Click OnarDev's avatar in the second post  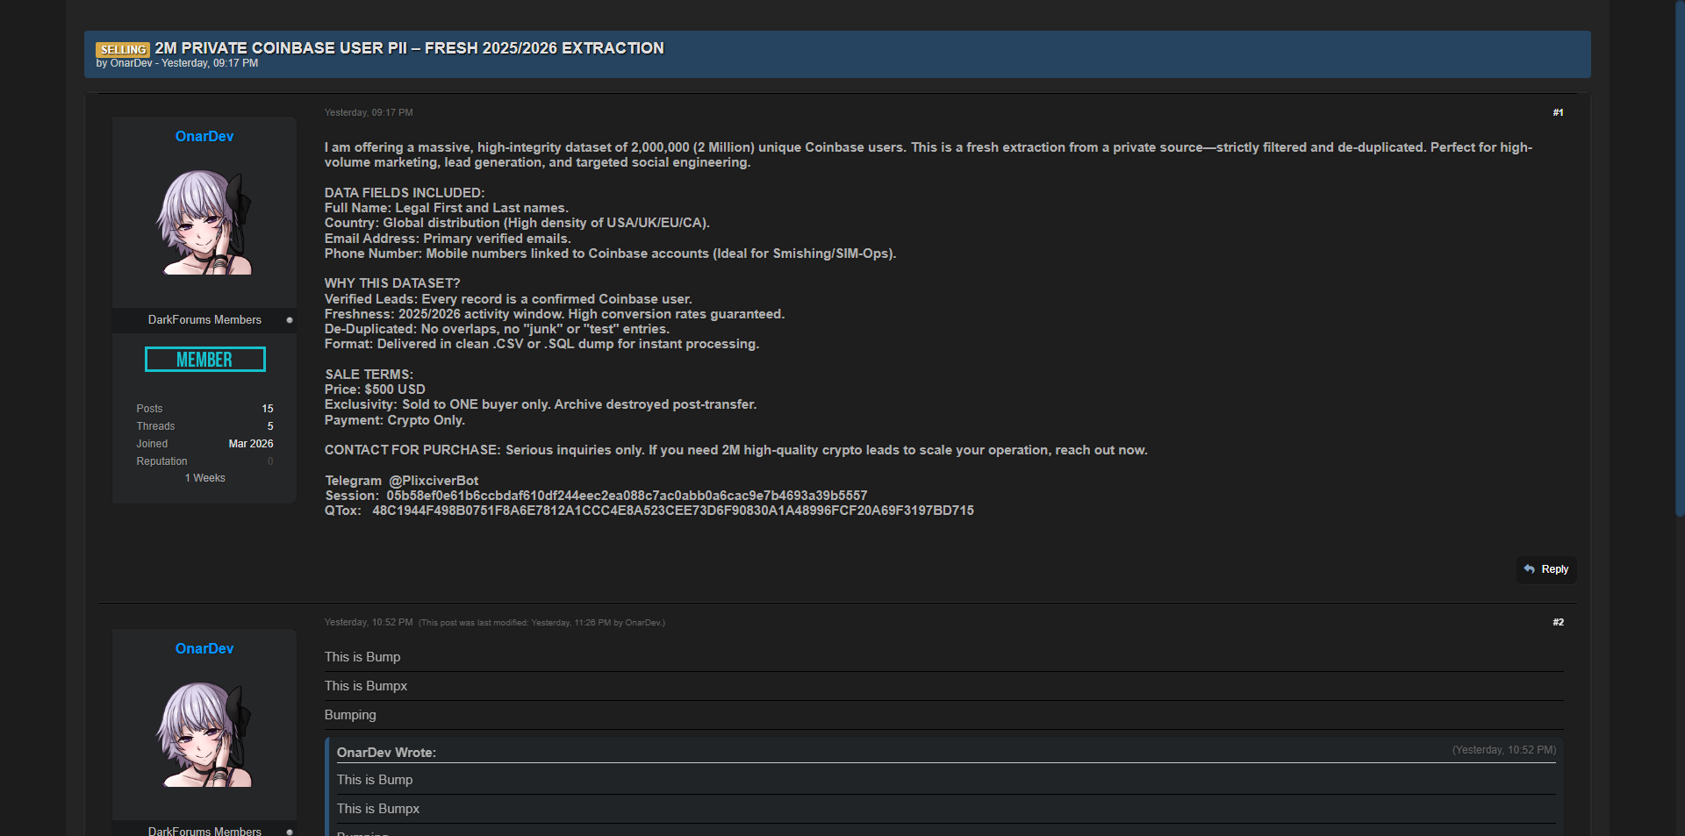click(x=204, y=734)
